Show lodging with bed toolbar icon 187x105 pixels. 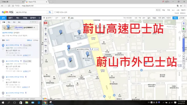pos(46,46)
